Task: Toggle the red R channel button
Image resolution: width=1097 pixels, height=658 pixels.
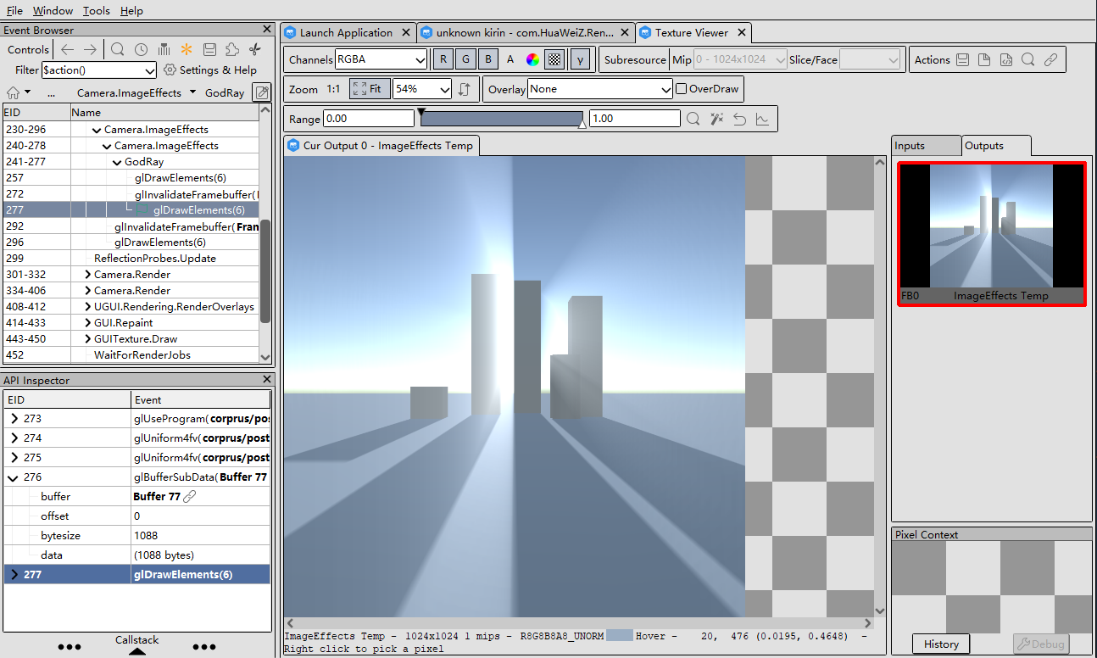Action: (443, 59)
